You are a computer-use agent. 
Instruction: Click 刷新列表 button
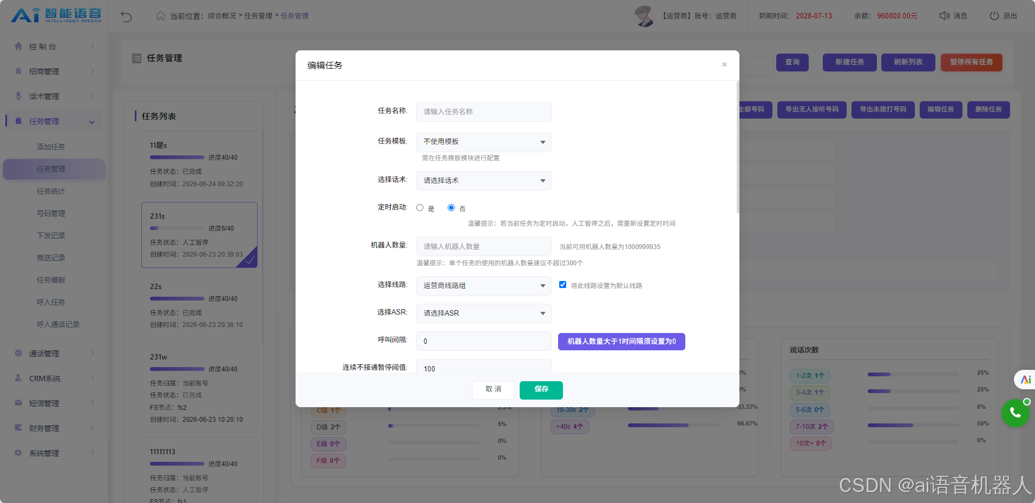click(x=908, y=62)
